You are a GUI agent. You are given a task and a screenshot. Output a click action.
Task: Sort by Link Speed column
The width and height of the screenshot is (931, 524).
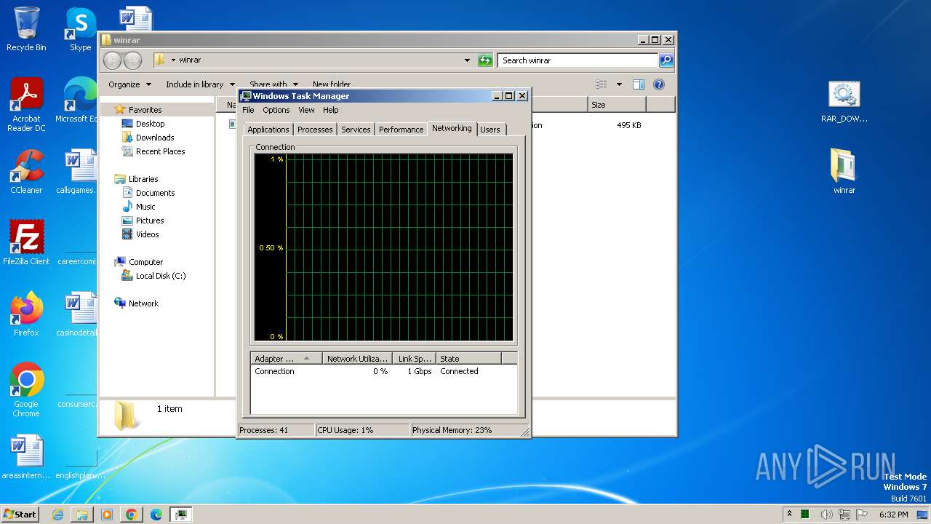click(x=415, y=359)
